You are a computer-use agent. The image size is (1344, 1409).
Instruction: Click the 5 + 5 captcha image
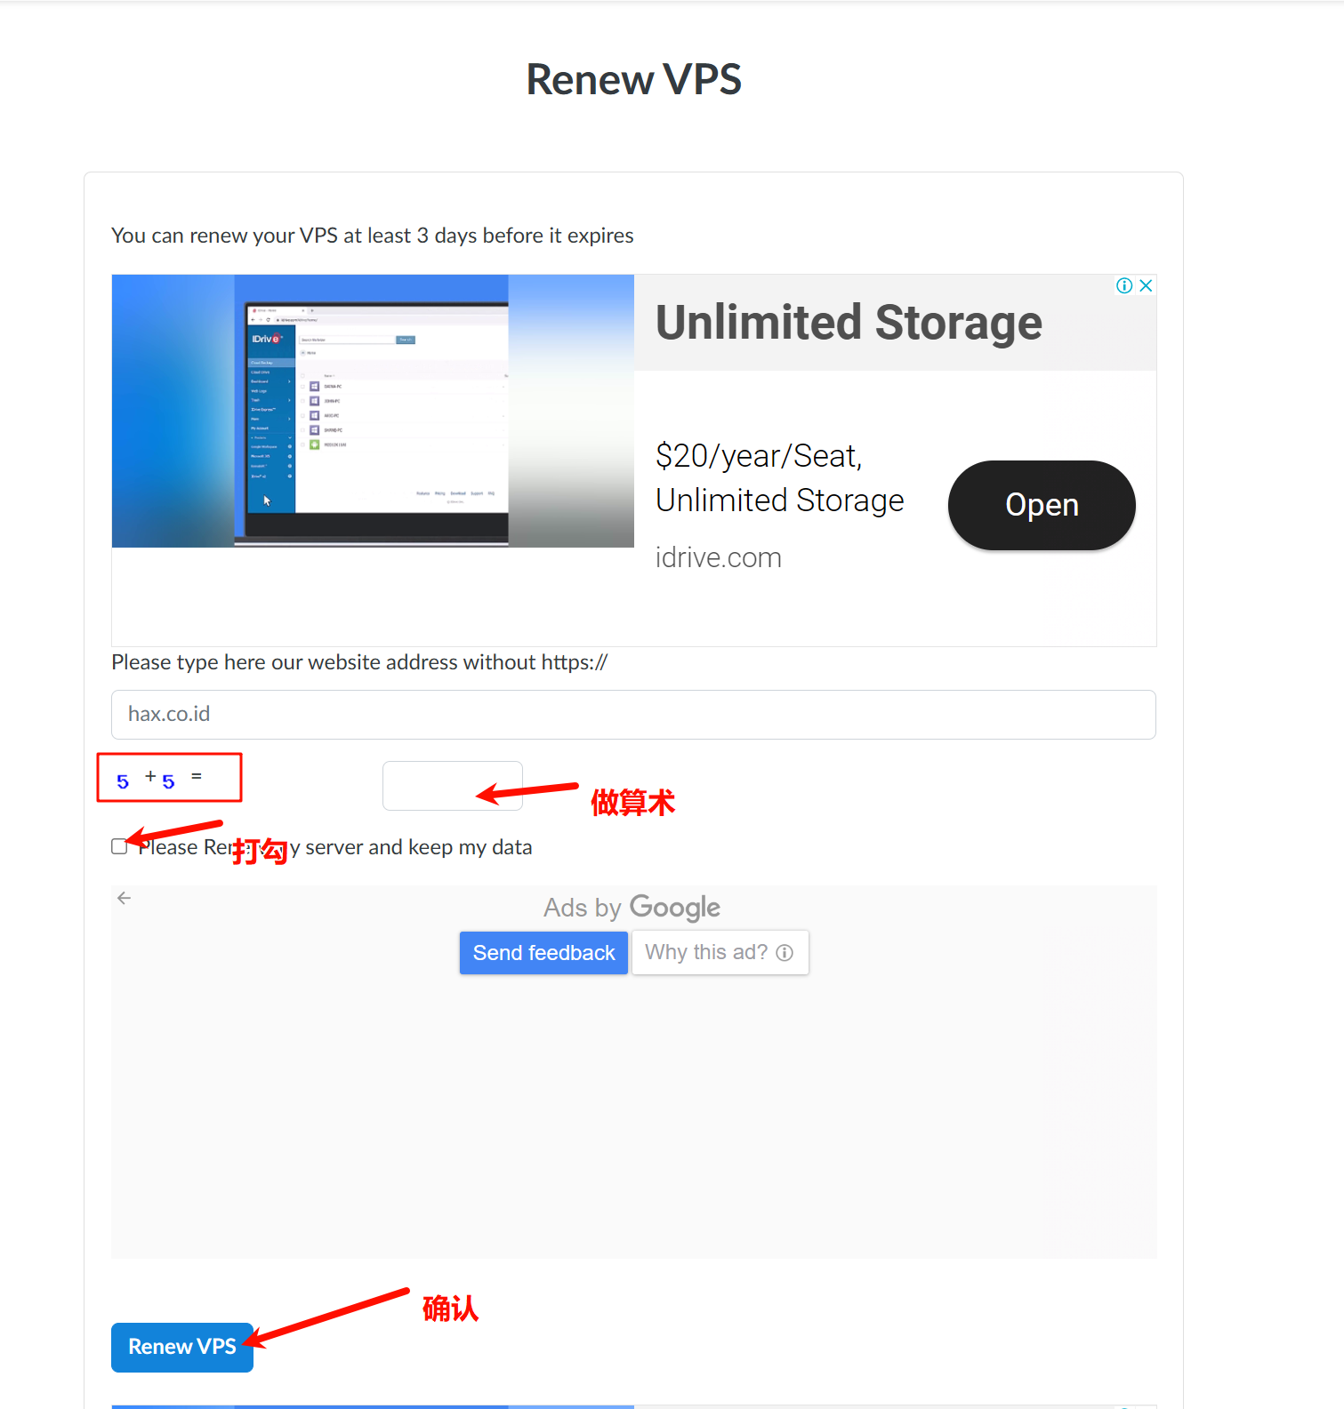click(169, 778)
